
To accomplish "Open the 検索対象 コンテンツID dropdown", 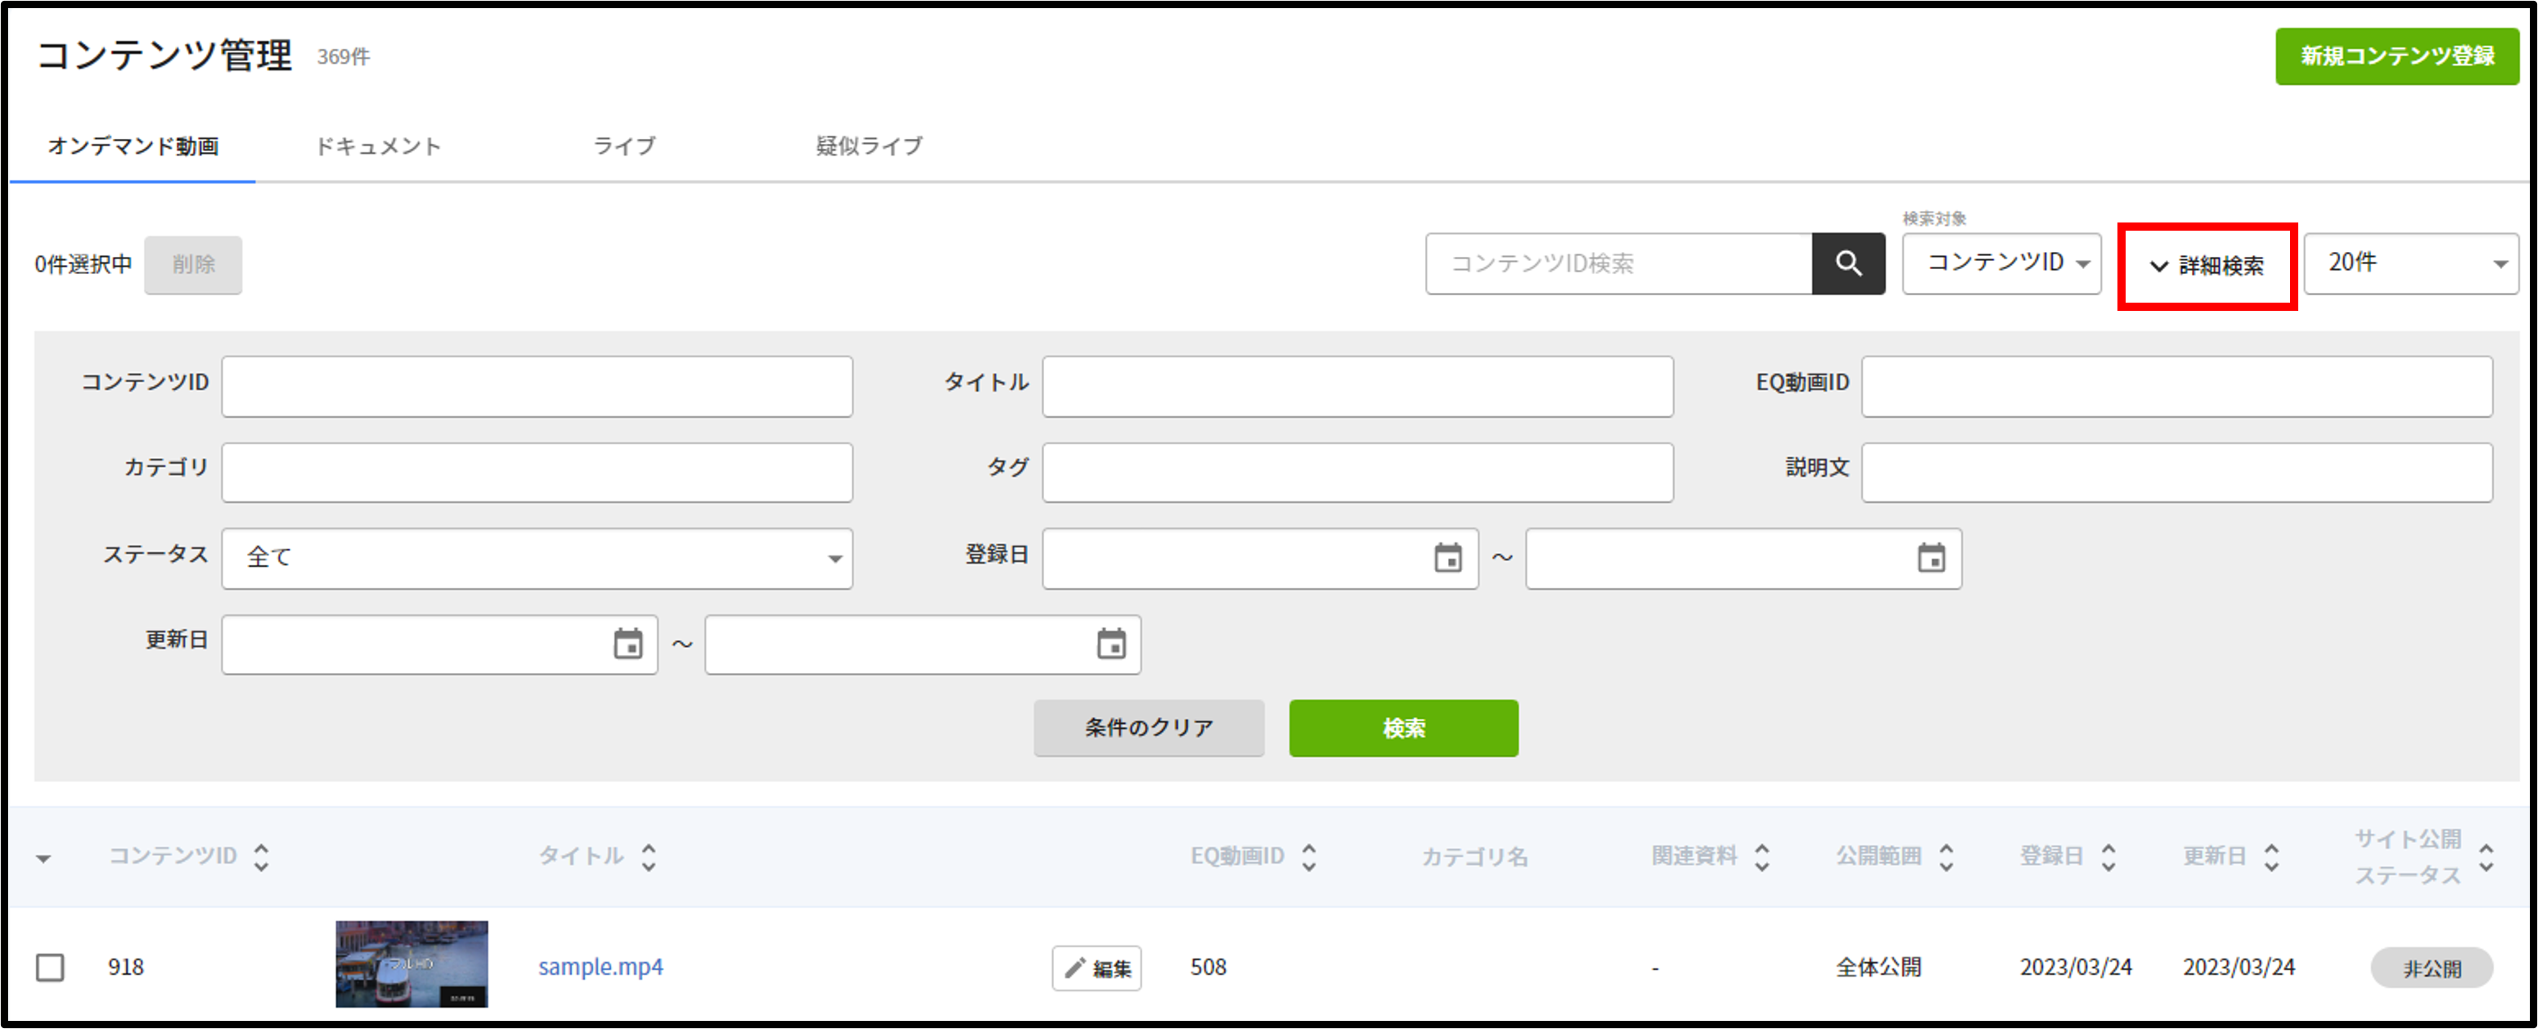I will point(2001,263).
